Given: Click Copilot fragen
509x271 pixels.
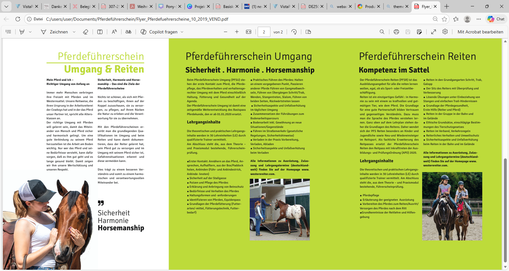Looking at the screenshot, I should [159, 32].
